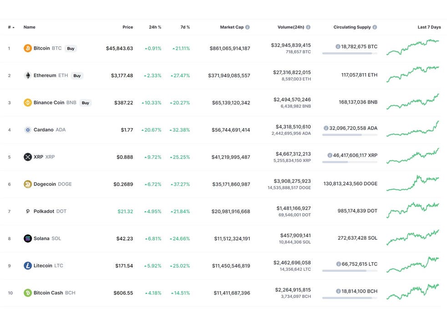Click Ethereum volume $27,316,822,015
The width and height of the screenshot is (447, 330).
click(x=292, y=72)
